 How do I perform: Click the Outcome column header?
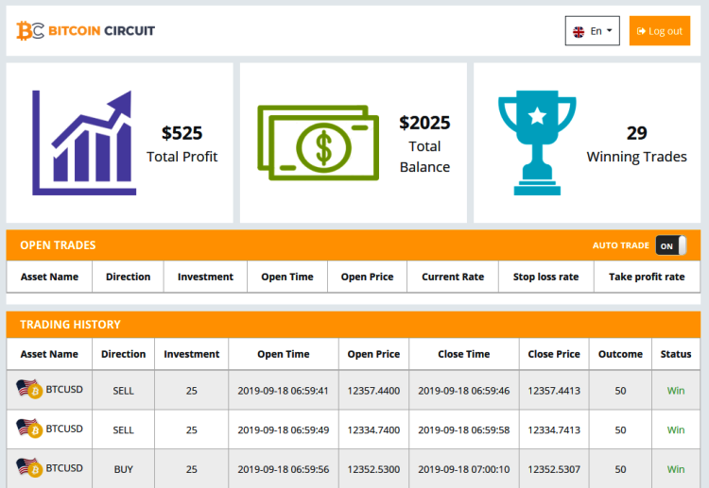620,354
